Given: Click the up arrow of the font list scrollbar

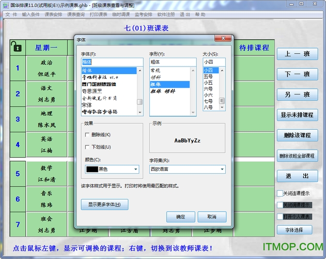Looking at the screenshot, I should coord(140,71).
